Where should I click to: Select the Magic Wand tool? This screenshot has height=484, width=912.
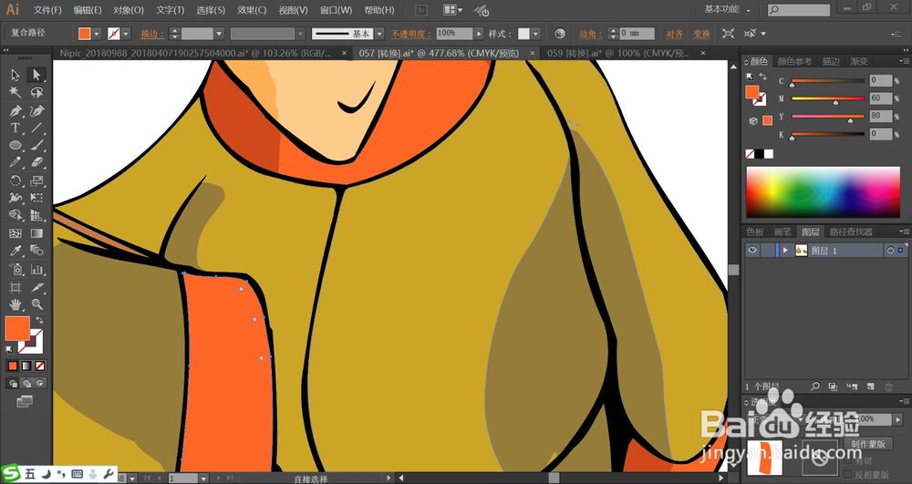(16, 92)
